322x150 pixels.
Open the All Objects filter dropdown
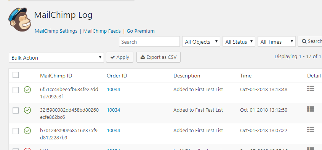point(201,41)
